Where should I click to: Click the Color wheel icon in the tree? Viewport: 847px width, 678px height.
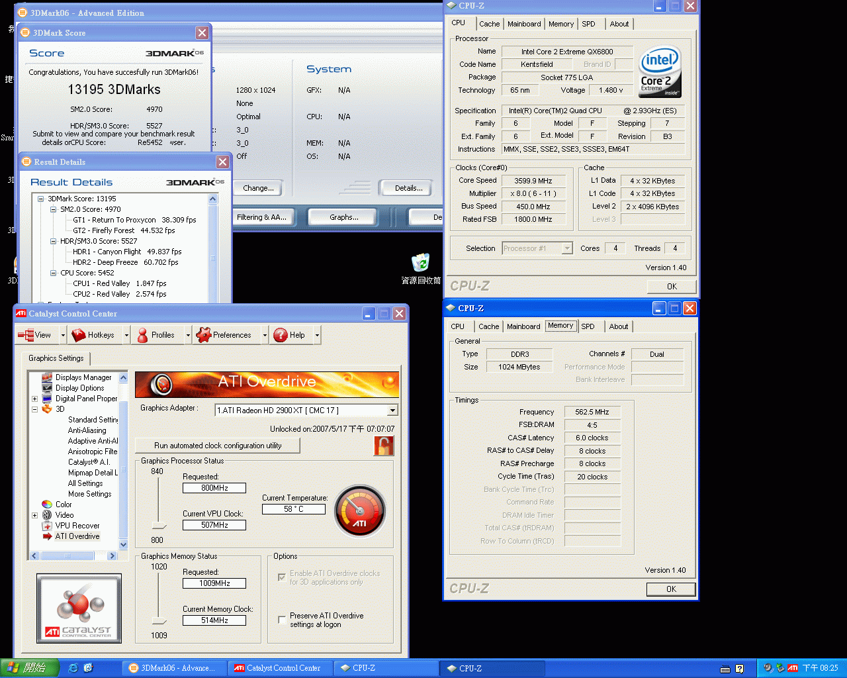point(47,505)
